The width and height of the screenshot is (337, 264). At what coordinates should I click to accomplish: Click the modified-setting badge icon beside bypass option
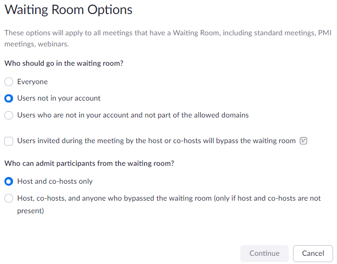[304, 141]
